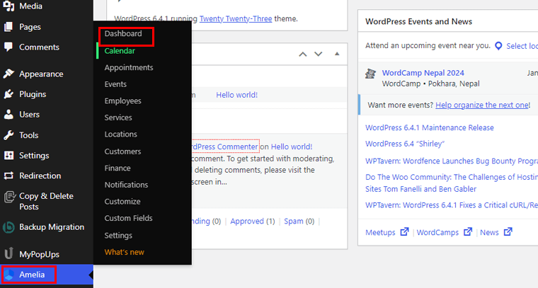This screenshot has height=288, width=538.
Task: Open Amelia Customize submenu item
Action: pyautogui.click(x=122, y=201)
